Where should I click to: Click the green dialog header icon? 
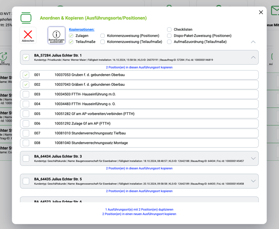click(x=26, y=18)
